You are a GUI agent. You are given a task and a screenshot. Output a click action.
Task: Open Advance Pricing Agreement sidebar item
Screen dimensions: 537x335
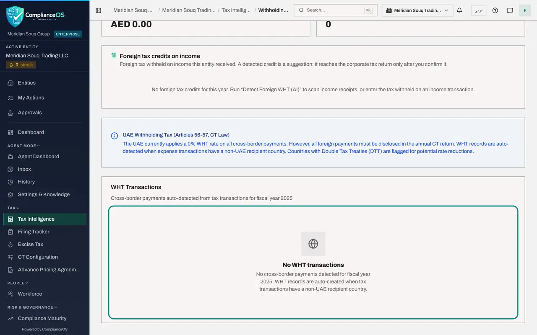(x=44, y=270)
